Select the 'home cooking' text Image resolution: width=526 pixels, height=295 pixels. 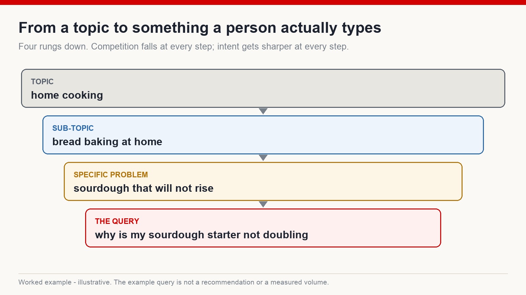(67, 95)
